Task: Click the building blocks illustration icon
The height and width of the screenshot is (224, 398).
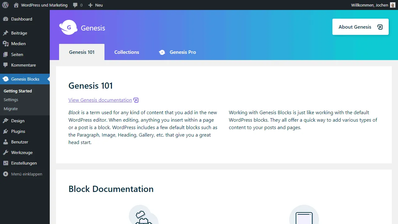Action: 144,215
